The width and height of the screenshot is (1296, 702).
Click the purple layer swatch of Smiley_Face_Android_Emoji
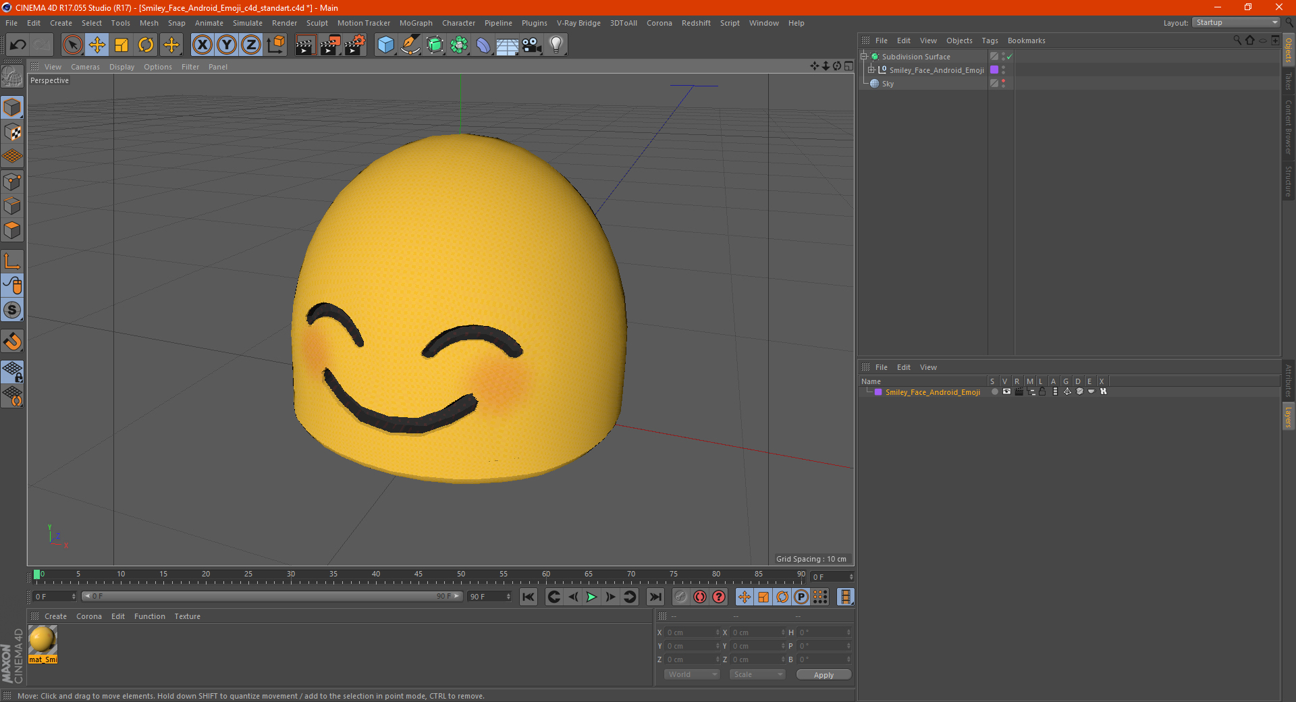point(994,70)
